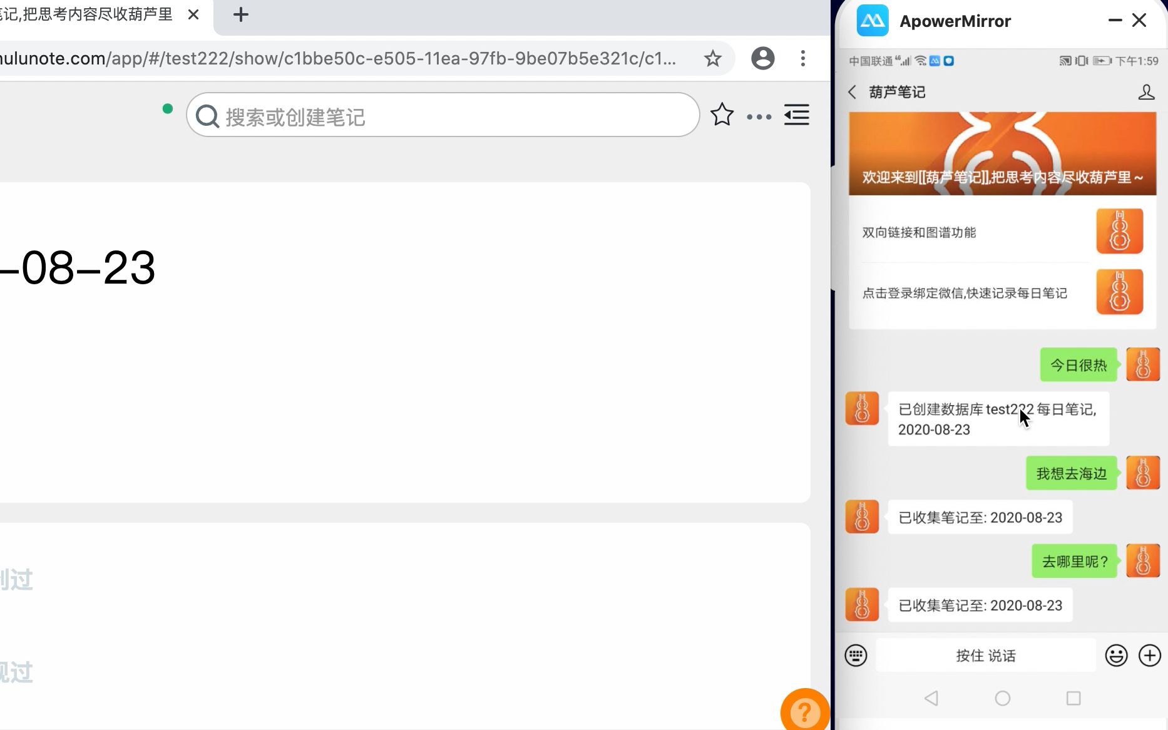Screen dimensions: 1168x730
Task: Click the phone's 下午1:59 clock
Action: coord(1137,61)
